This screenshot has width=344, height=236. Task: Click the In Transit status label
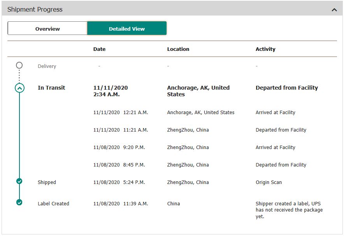pyautogui.click(x=51, y=88)
